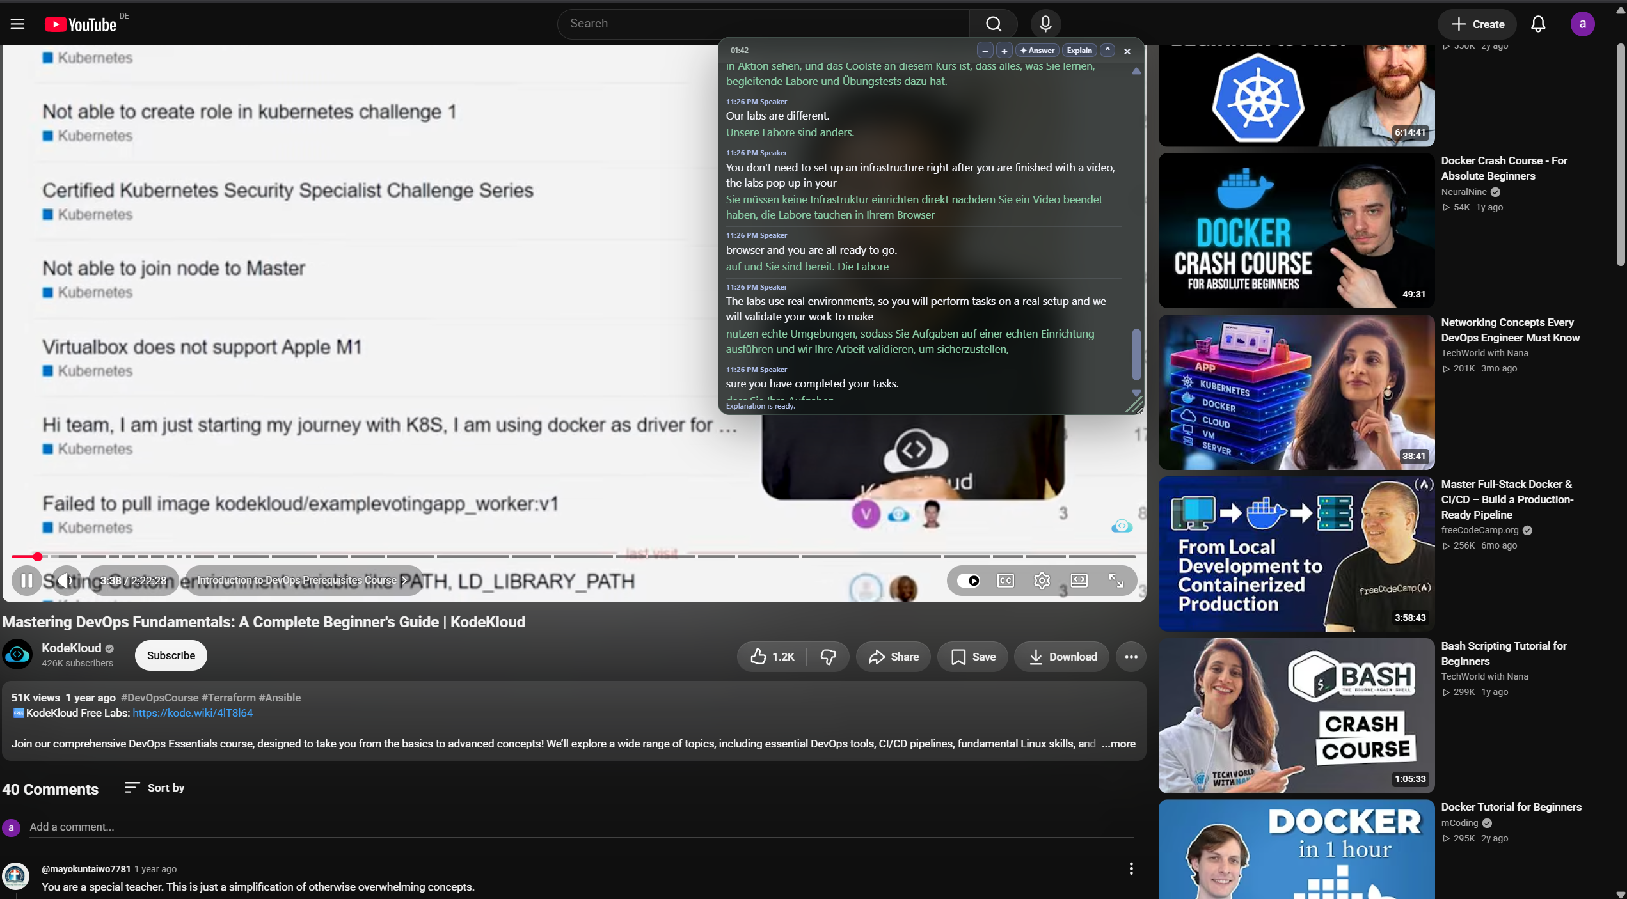Image resolution: width=1627 pixels, height=899 pixels.
Task: Pause the video
Action: (27, 581)
